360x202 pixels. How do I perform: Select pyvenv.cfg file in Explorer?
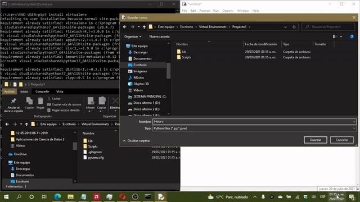[93, 158]
